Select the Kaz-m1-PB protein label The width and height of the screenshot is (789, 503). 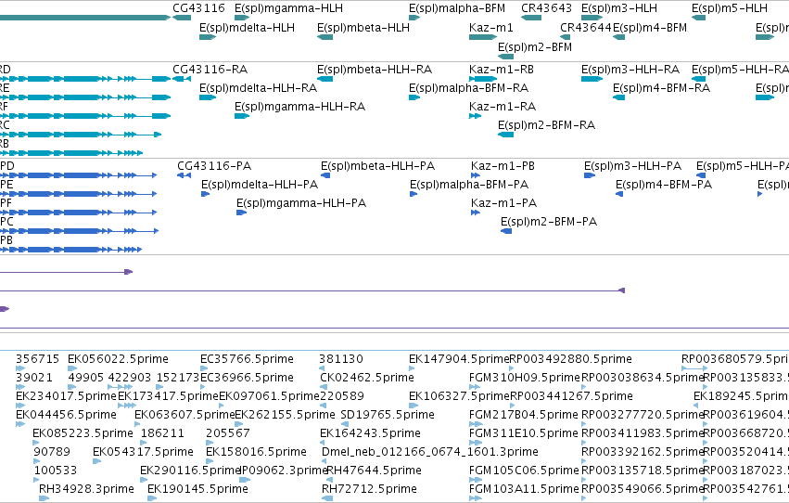503,166
